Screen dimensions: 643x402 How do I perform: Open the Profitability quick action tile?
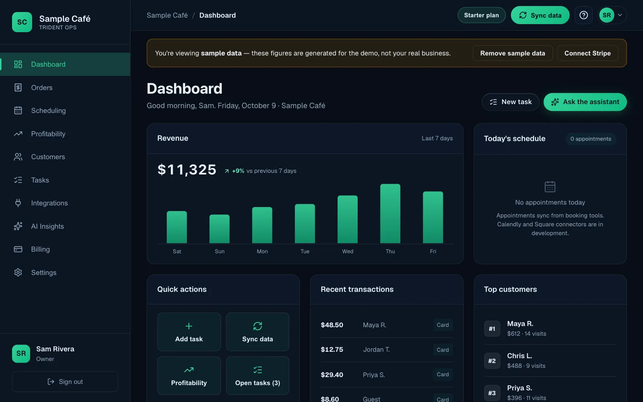[x=189, y=375]
